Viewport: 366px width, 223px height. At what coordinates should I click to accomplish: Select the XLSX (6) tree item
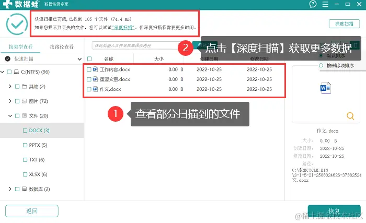[x=38, y=174]
